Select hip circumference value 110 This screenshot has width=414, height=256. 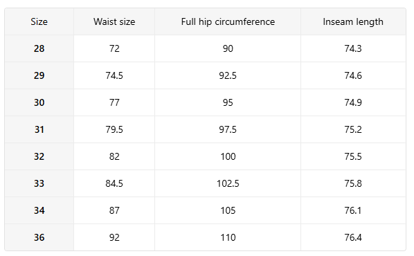point(228,237)
